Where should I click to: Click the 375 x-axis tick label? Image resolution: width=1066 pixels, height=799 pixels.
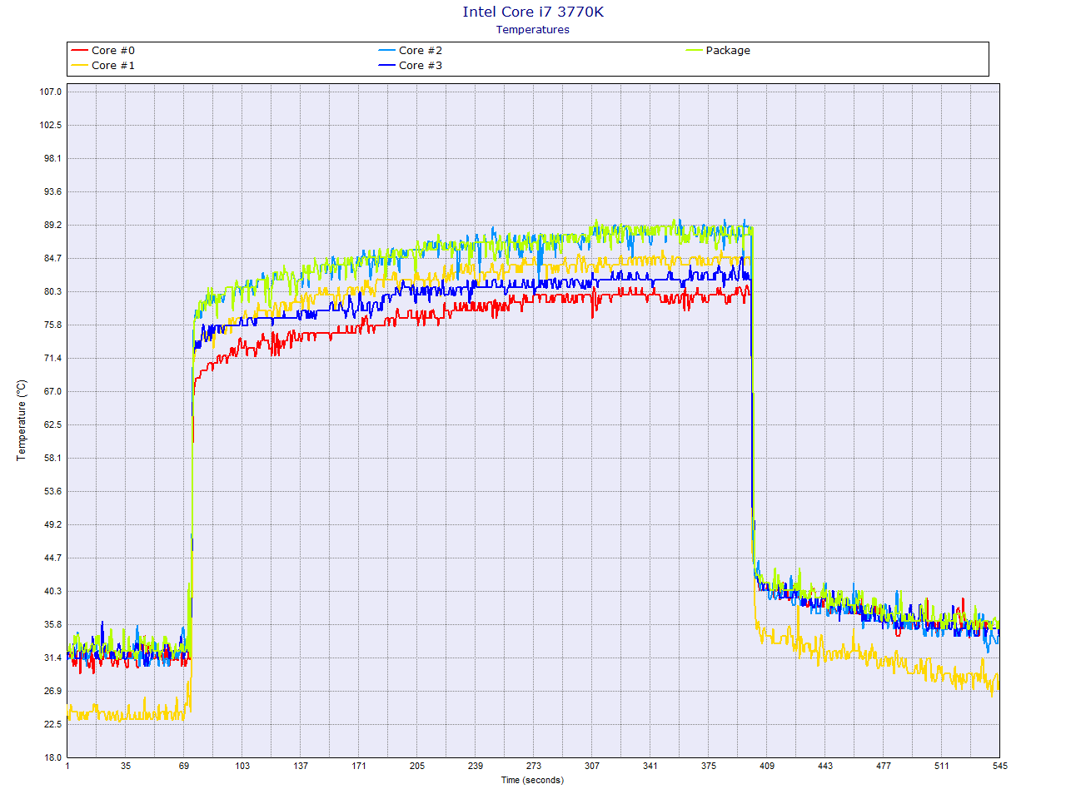pos(709,766)
